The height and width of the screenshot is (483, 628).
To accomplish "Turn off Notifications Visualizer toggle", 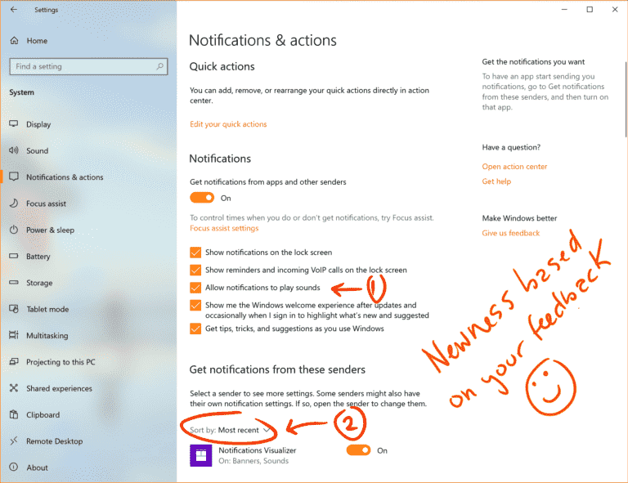I will [358, 450].
